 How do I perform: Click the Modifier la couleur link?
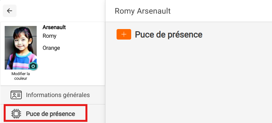21,76
